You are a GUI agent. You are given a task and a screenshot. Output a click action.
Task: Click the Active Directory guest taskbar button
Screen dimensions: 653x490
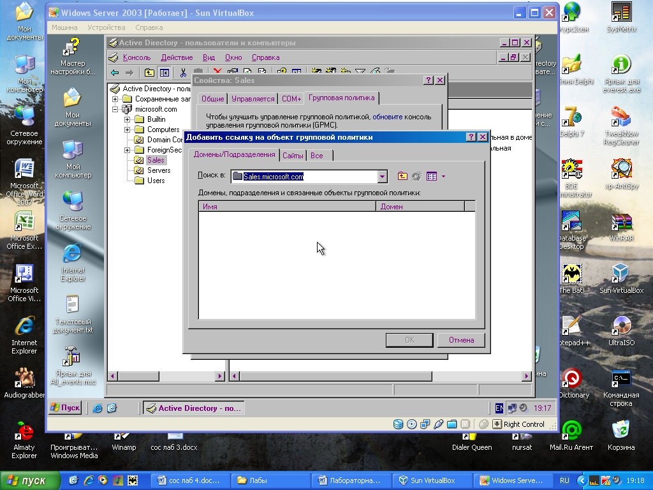(x=194, y=408)
